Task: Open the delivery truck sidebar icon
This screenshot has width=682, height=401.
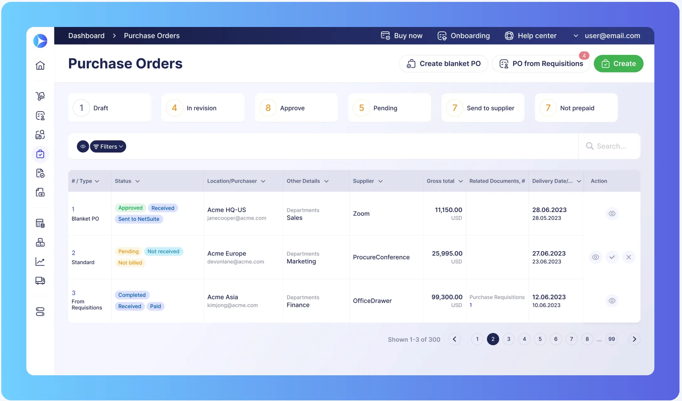Action: point(40,281)
